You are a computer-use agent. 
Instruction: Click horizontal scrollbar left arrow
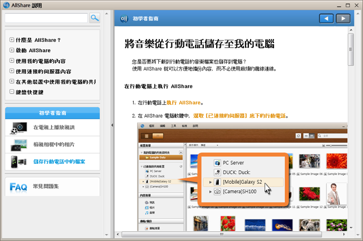tap(117, 235)
